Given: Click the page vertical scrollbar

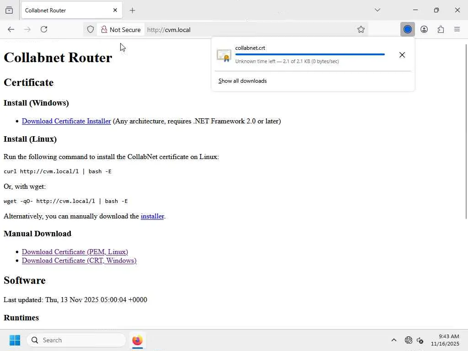Looking at the screenshot, I should (x=466, y=131).
